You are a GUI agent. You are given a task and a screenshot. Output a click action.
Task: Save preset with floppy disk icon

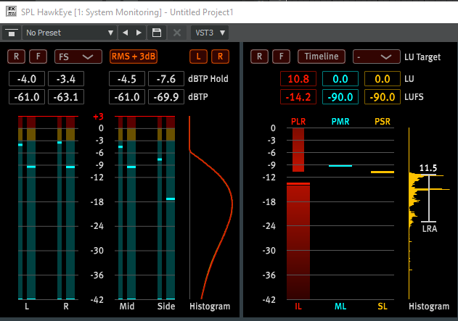[x=157, y=33]
